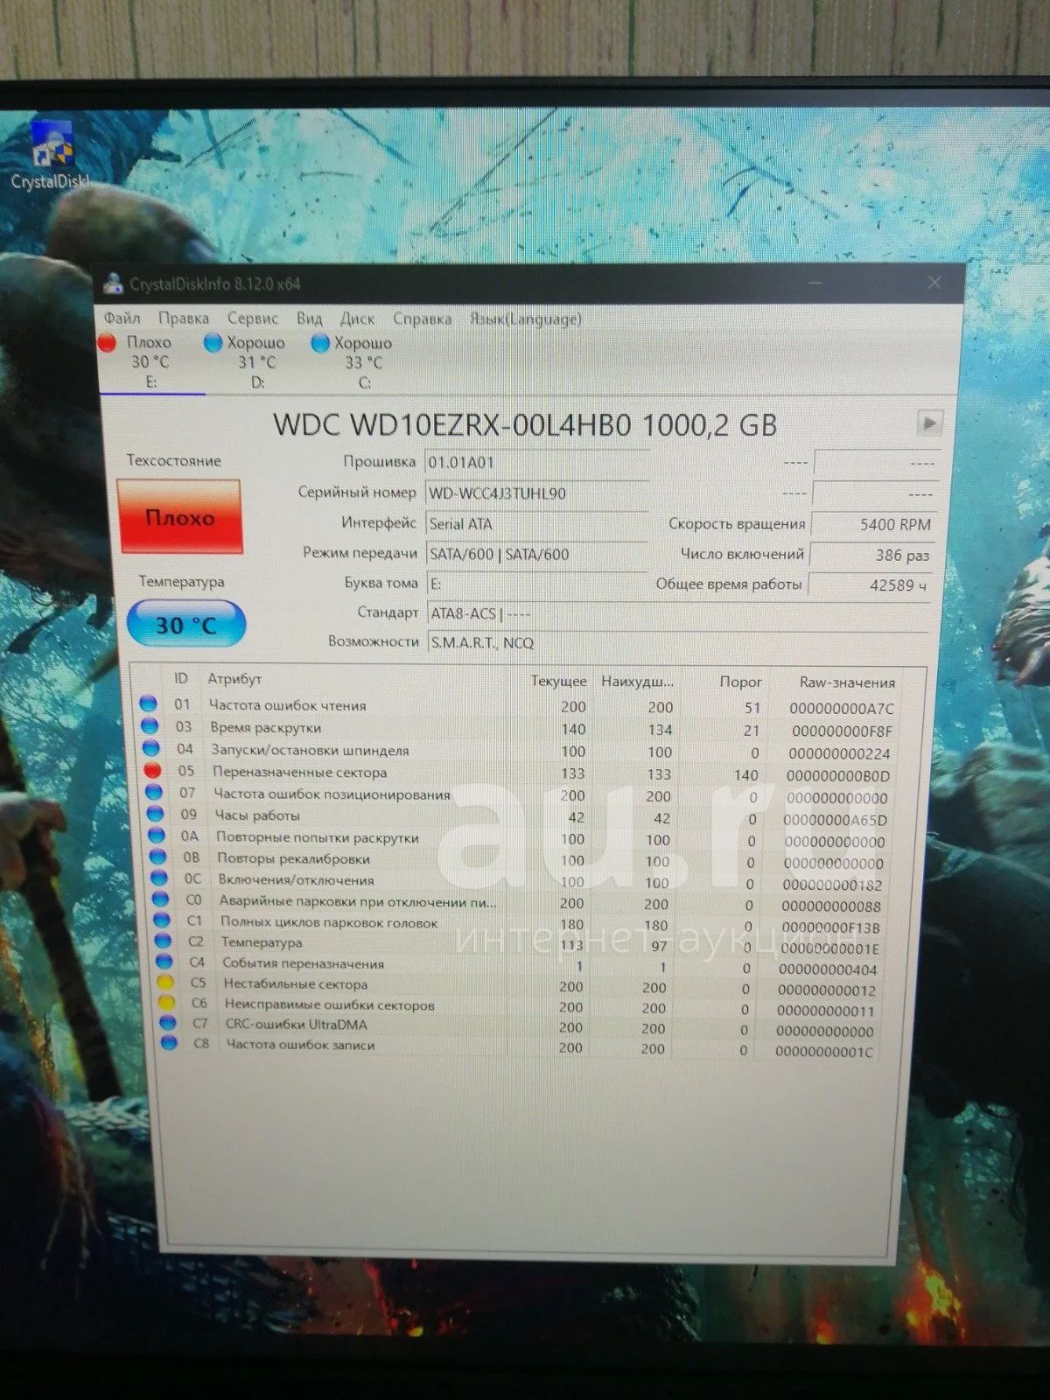Click the 'Raw-значения' column header
The image size is (1050, 1400).
847,682
